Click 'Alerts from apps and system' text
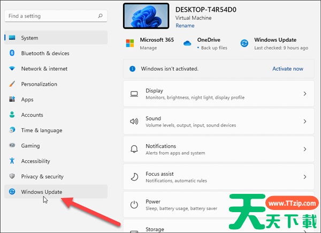 click(x=175, y=153)
